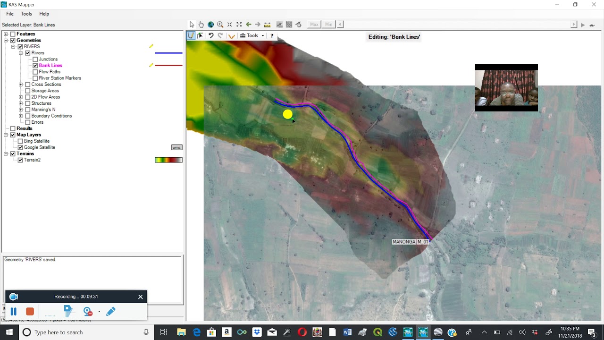Go to previous view with green arrow
Screen dimensions: 604x340
click(248, 25)
